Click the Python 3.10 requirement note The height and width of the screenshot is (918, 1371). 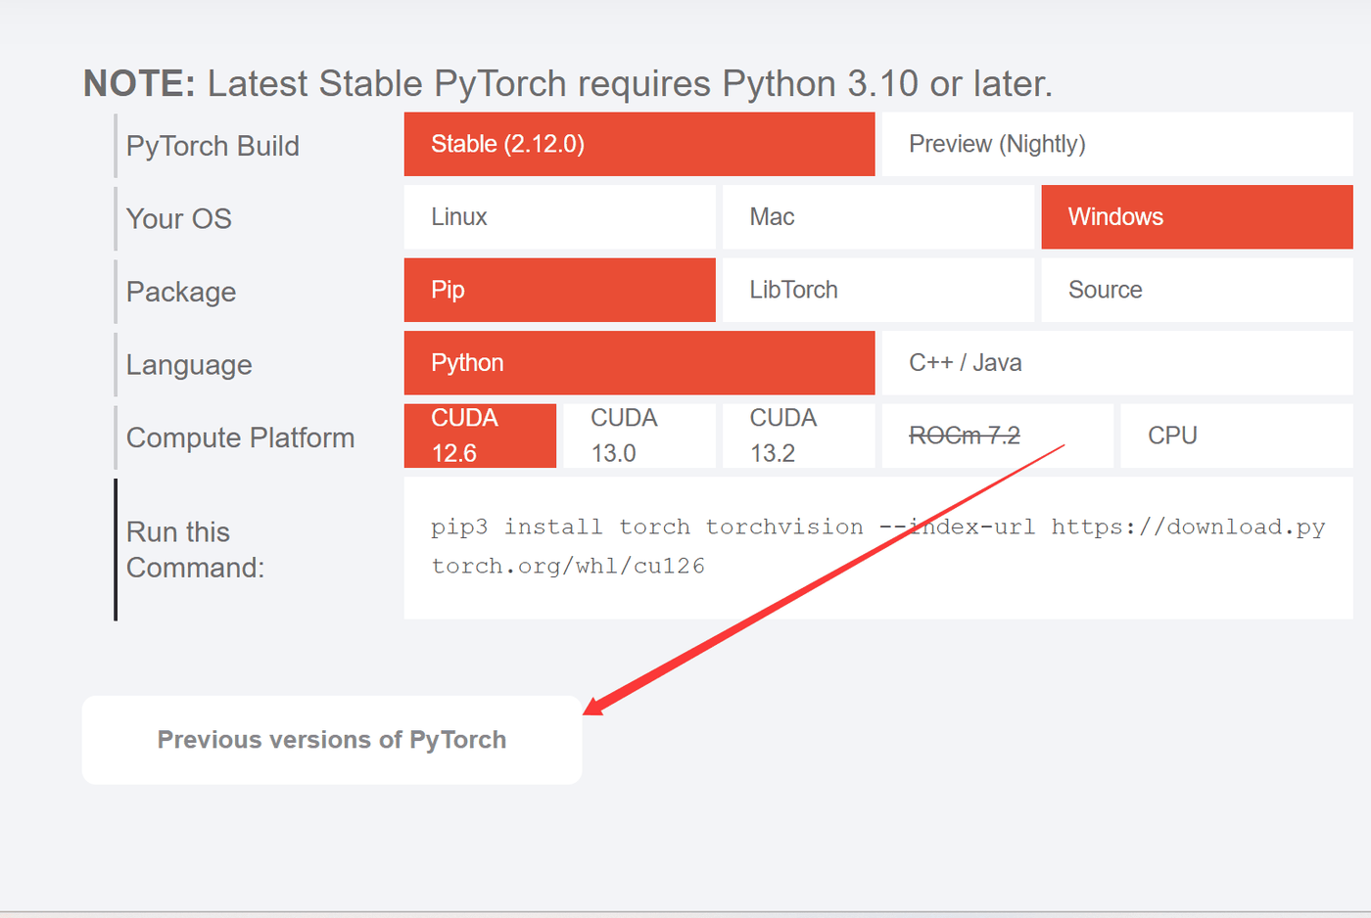(x=568, y=84)
